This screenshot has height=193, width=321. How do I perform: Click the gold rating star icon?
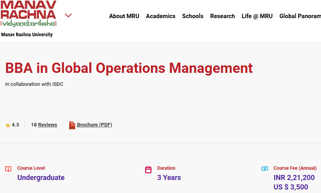pos(8,125)
